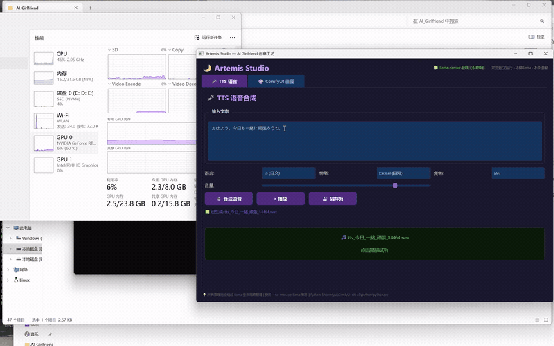Viewport: 554px width, 346px height.
Task: Click the music note icon in the audio preview box
Action: coord(343,237)
